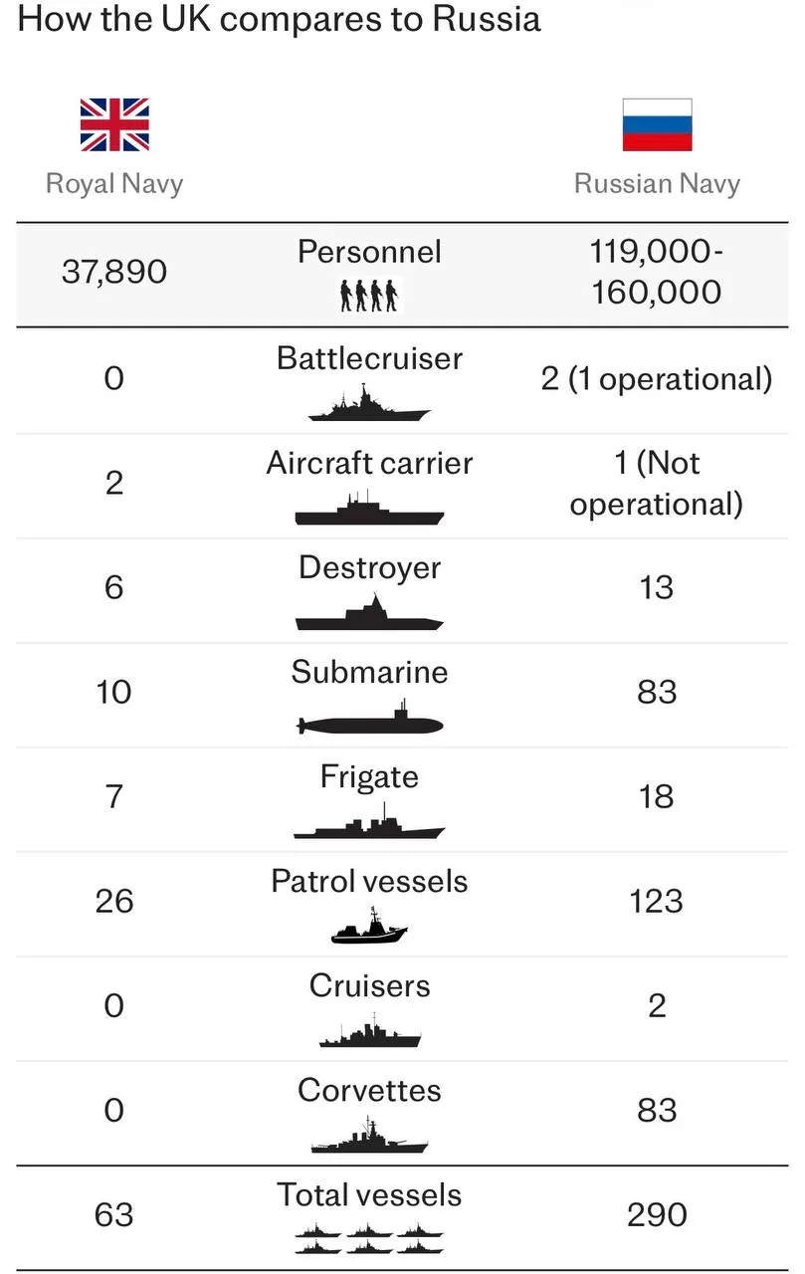Click the UK Union Jack flag icon
Viewport: 805px width, 1274px height.
(114, 124)
